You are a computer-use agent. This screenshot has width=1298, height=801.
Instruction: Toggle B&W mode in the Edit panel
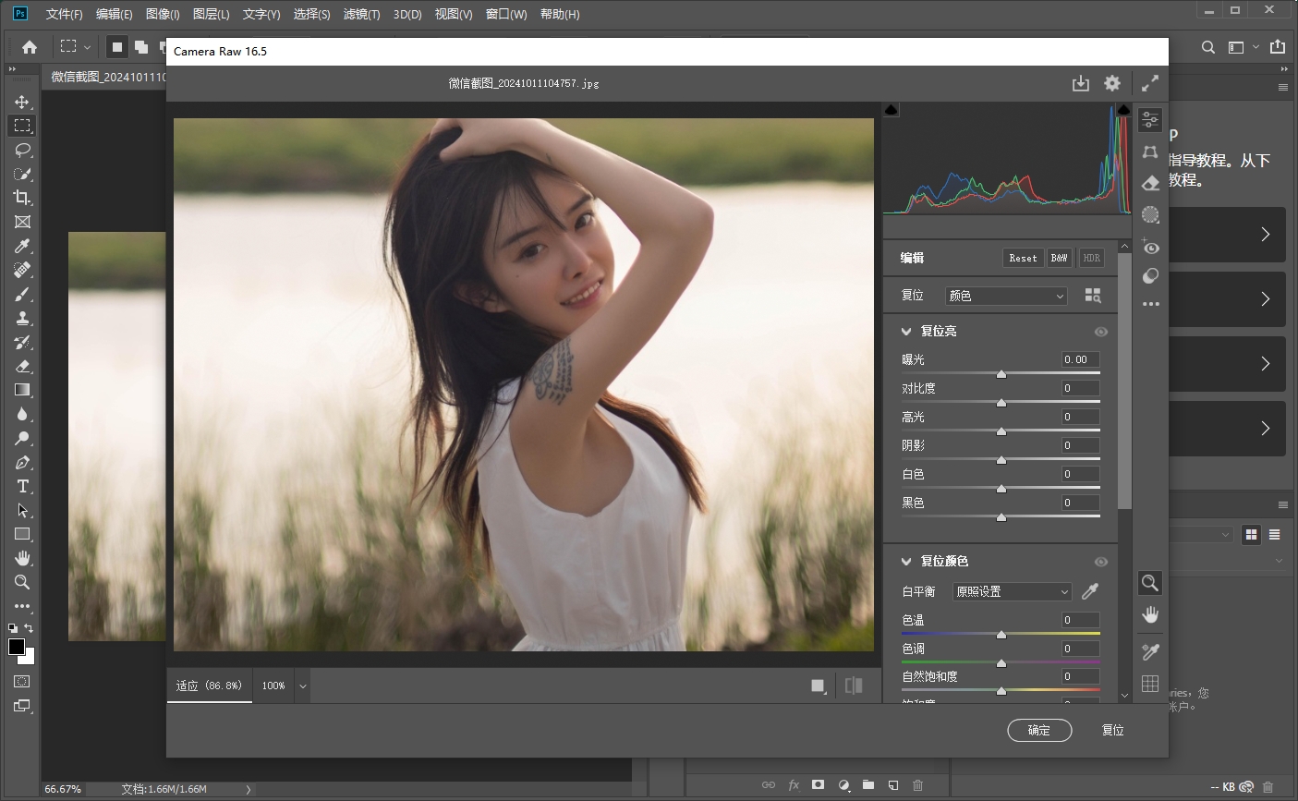click(1059, 258)
